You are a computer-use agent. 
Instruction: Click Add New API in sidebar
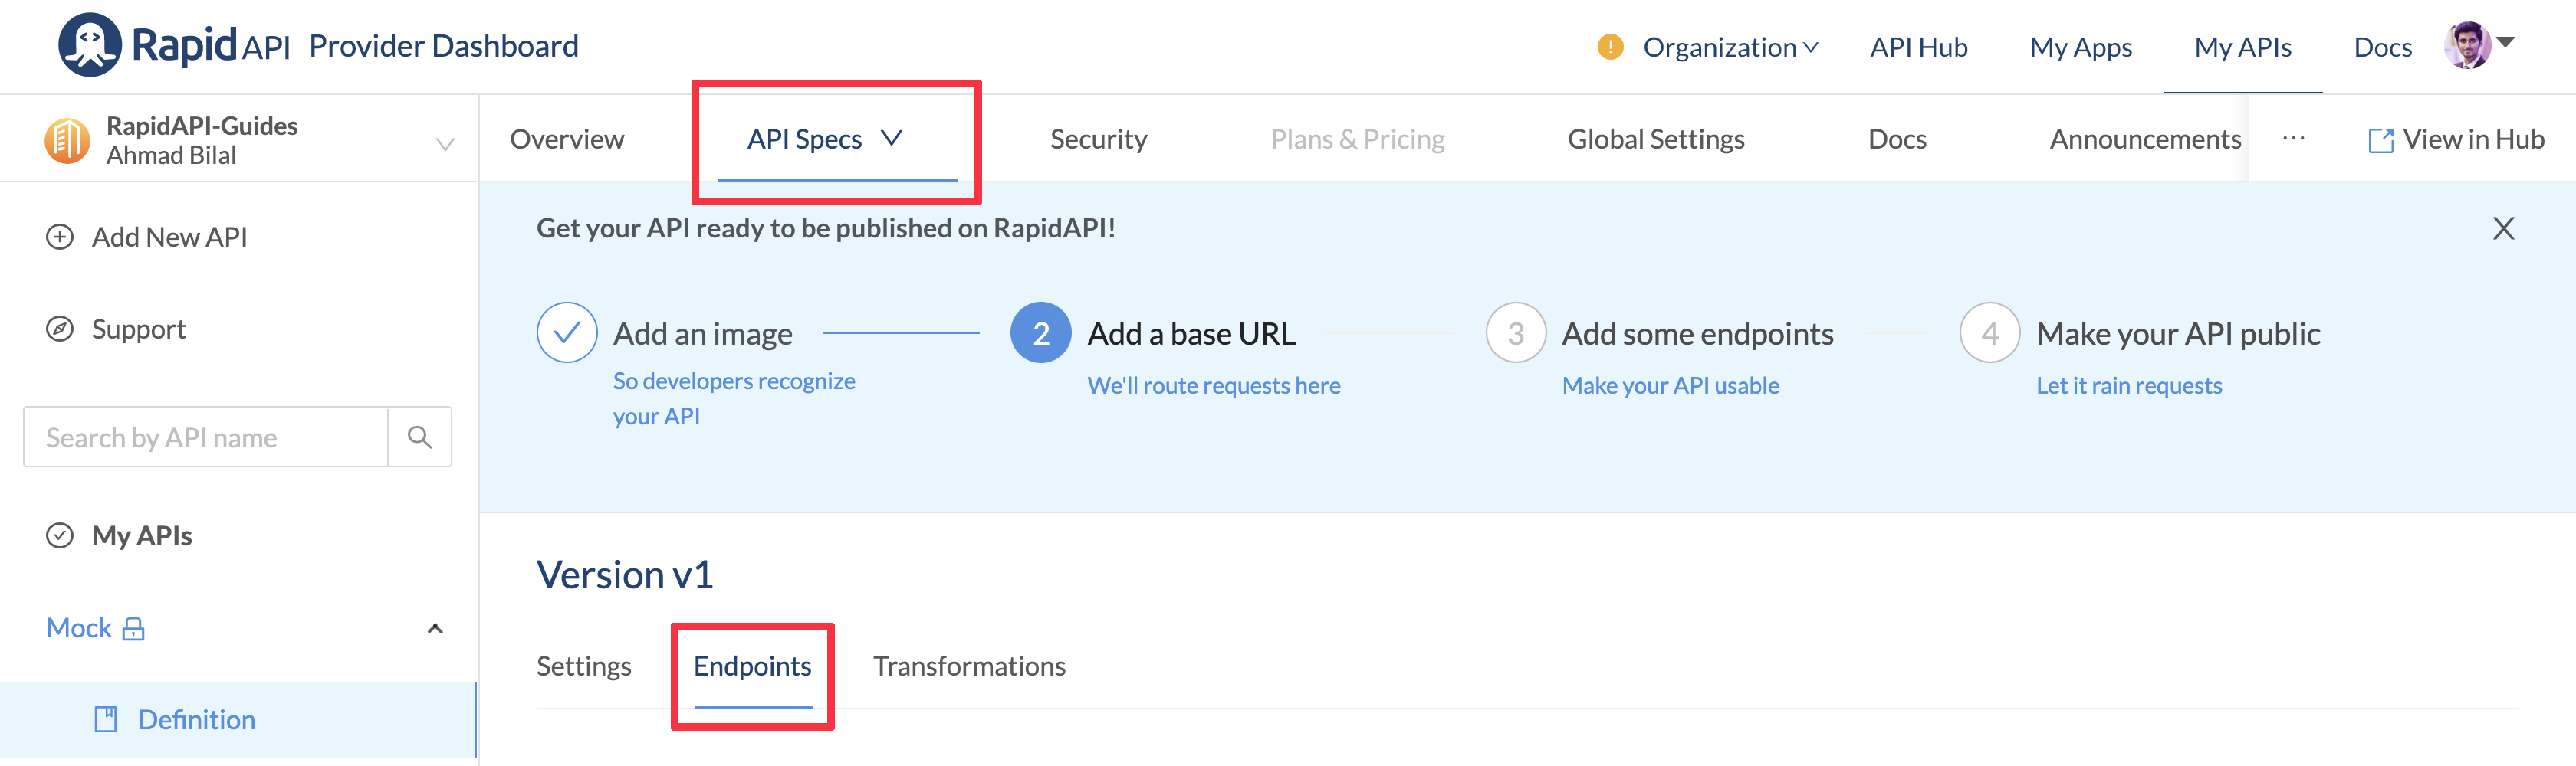(x=169, y=237)
